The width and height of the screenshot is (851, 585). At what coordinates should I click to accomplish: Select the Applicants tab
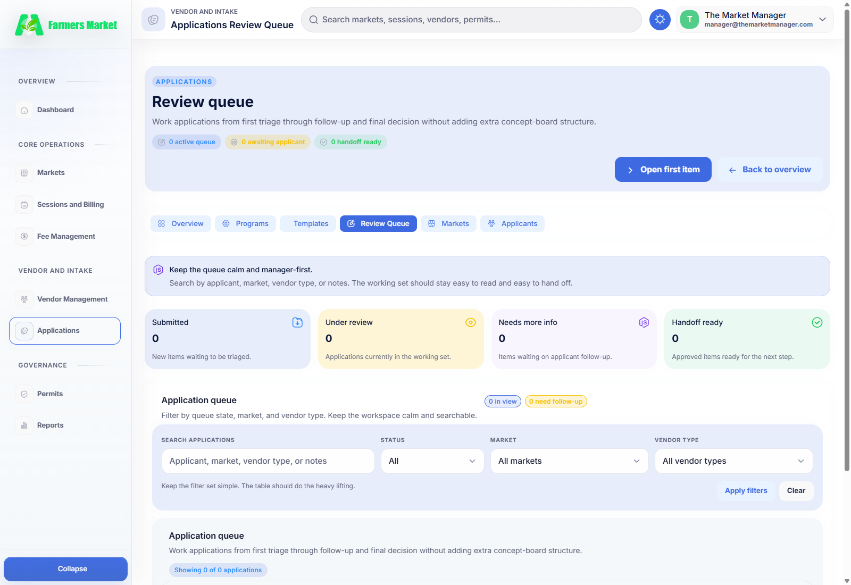tap(512, 223)
